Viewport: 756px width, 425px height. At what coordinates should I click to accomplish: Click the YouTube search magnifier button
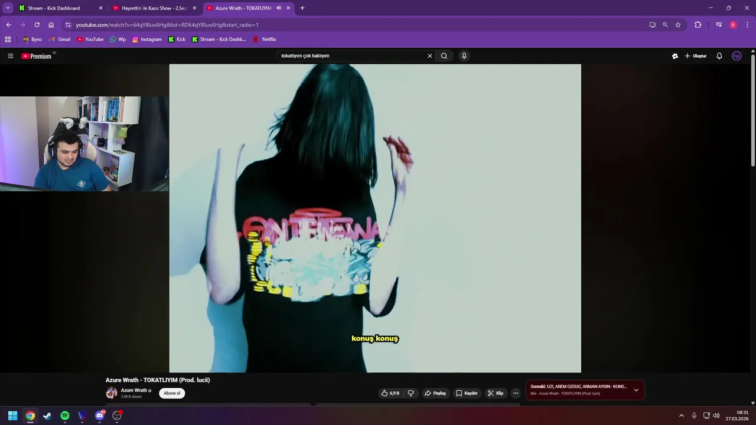444,56
